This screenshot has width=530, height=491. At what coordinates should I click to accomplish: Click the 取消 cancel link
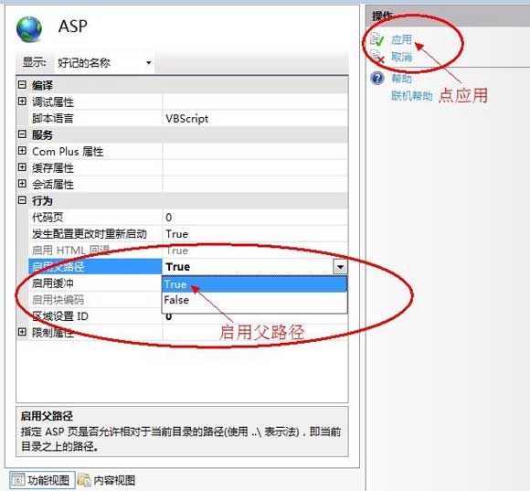pyautogui.click(x=401, y=57)
